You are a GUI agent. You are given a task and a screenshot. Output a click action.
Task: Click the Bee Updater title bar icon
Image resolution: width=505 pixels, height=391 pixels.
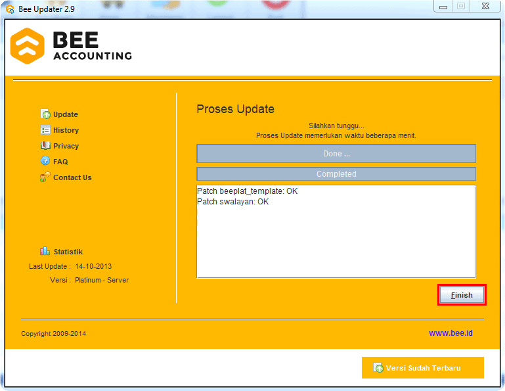[10, 9]
